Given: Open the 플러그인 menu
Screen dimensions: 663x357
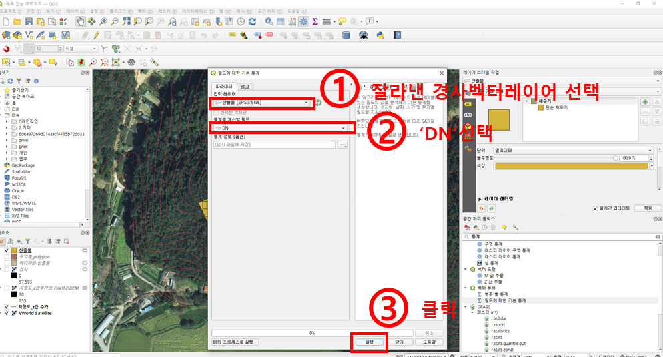Looking at the screenshot, I should (x=121, y=11).
